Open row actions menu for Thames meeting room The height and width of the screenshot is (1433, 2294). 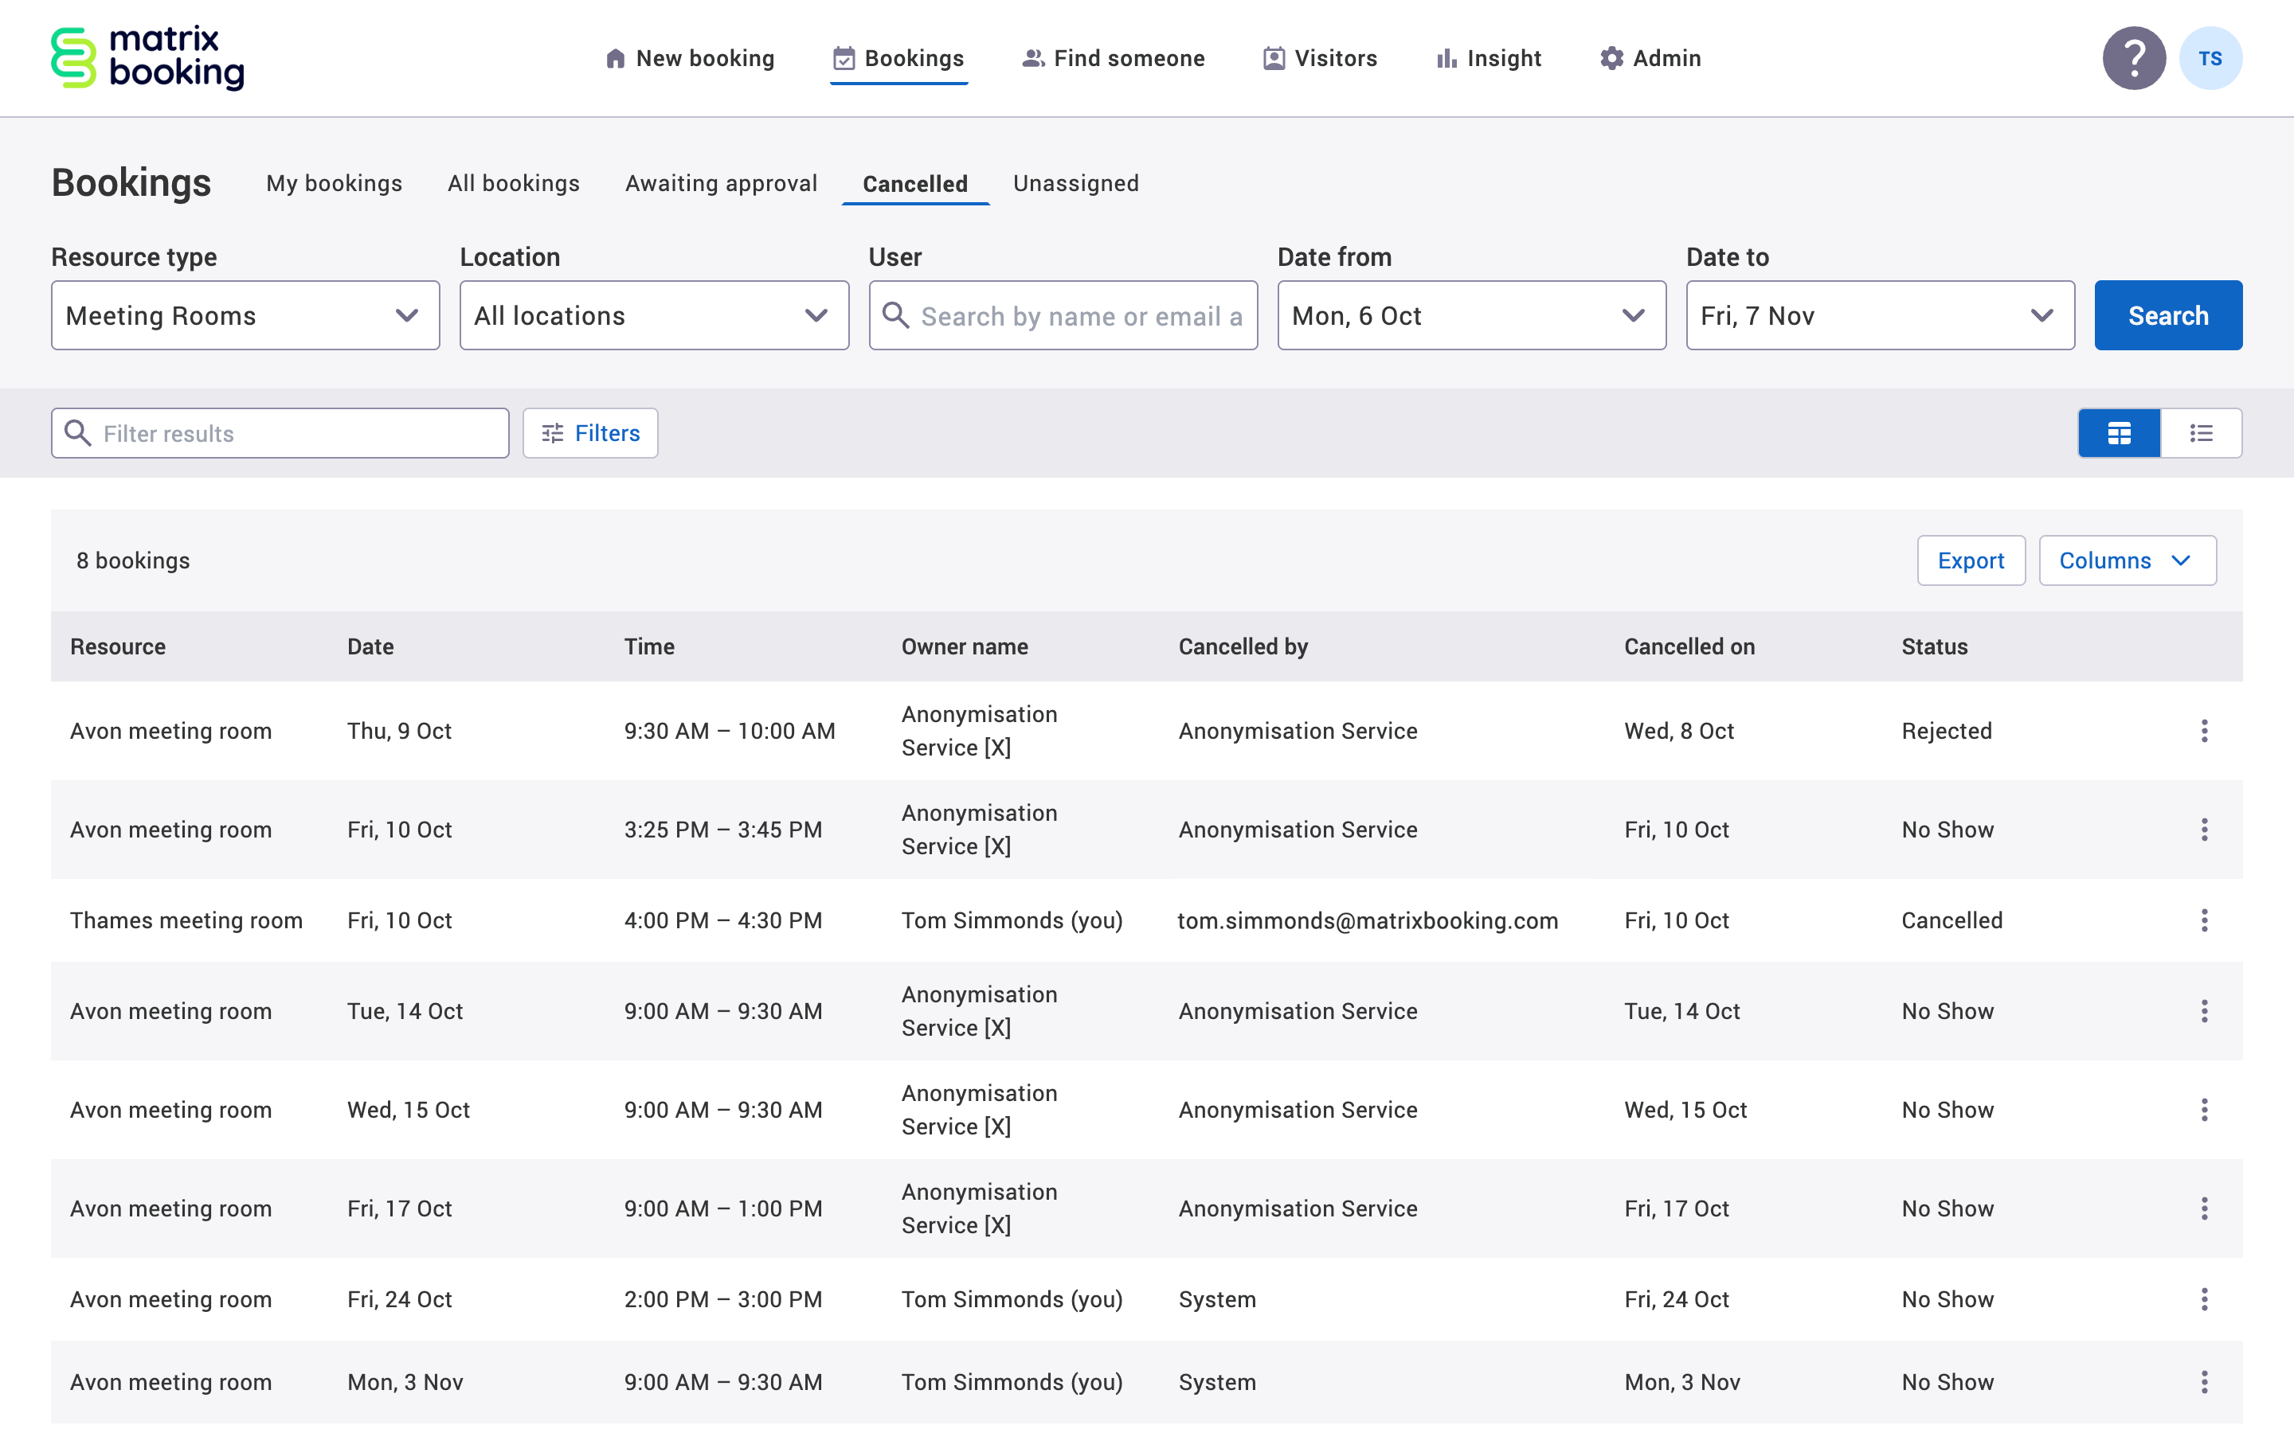(x=2205, y=920)
